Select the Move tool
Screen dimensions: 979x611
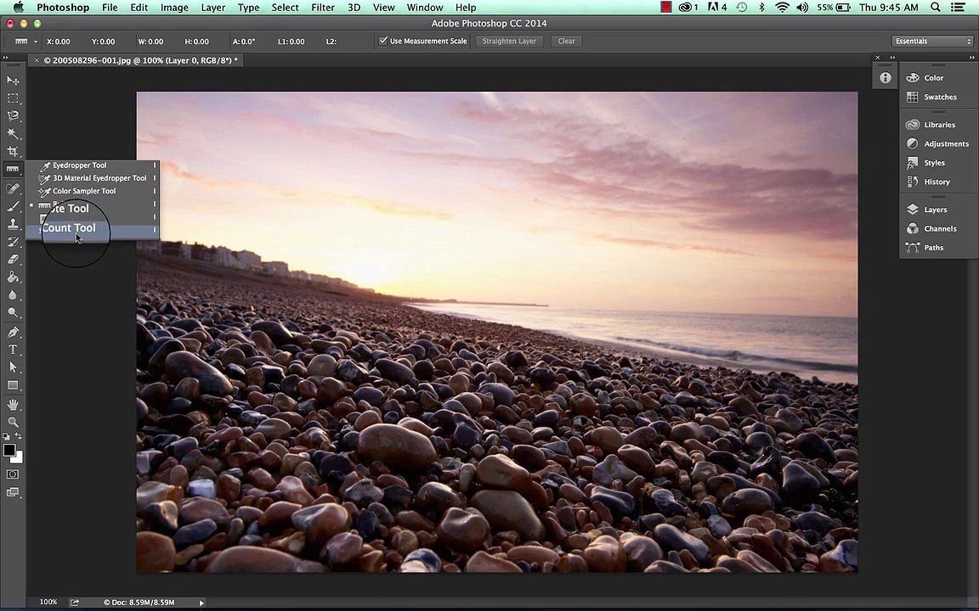13,81
